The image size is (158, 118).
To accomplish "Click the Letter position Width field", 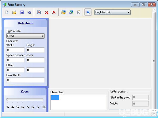I will click(140, 104).
